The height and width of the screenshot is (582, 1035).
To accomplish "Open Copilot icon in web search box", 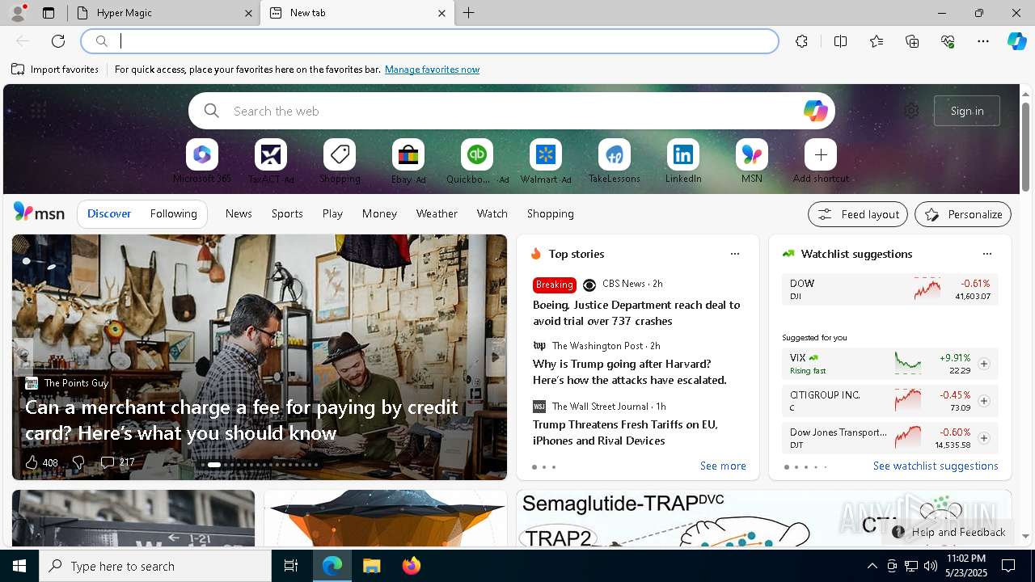I will tap(815, 111).
